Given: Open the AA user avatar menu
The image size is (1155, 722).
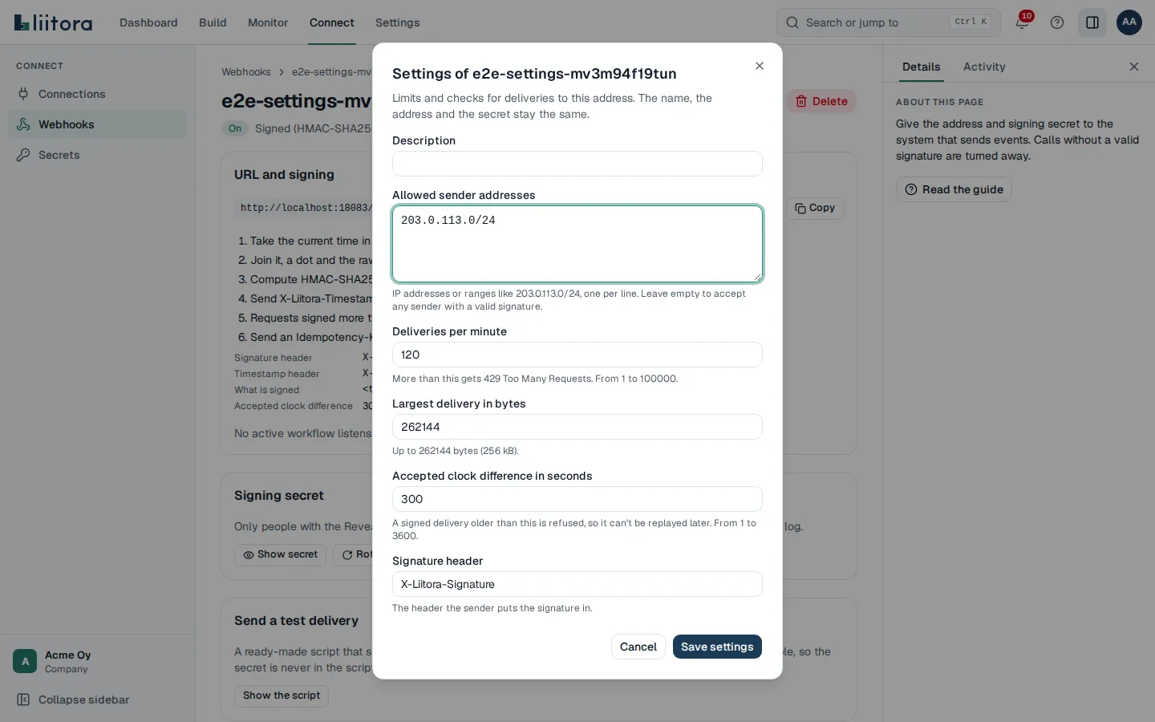Looking at the screenshot, I should pos(1129,22).
